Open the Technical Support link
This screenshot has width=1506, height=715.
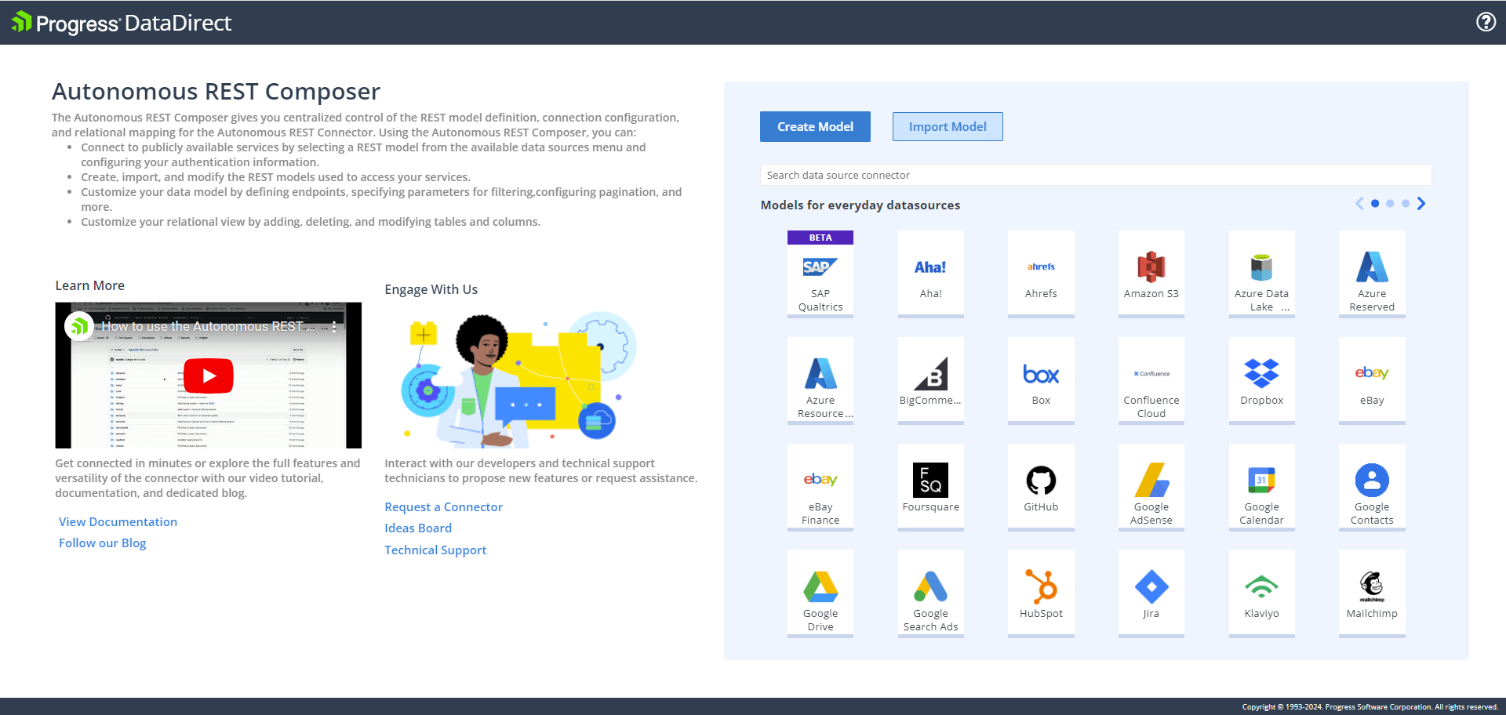[x=435, y=550]
